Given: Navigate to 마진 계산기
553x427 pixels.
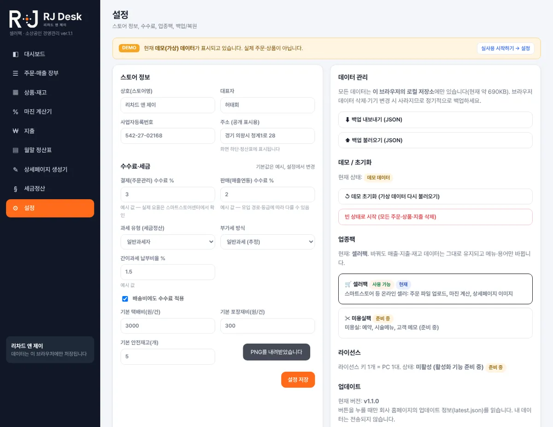Looking at the screenshot, I should (50, 112).
